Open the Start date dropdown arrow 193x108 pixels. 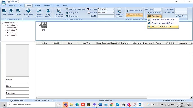(x=114, y=9)
